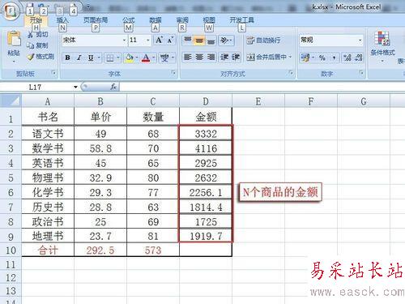Align text left
The width and height of the screenshot is (405, 304).
(x=188, y=58)
